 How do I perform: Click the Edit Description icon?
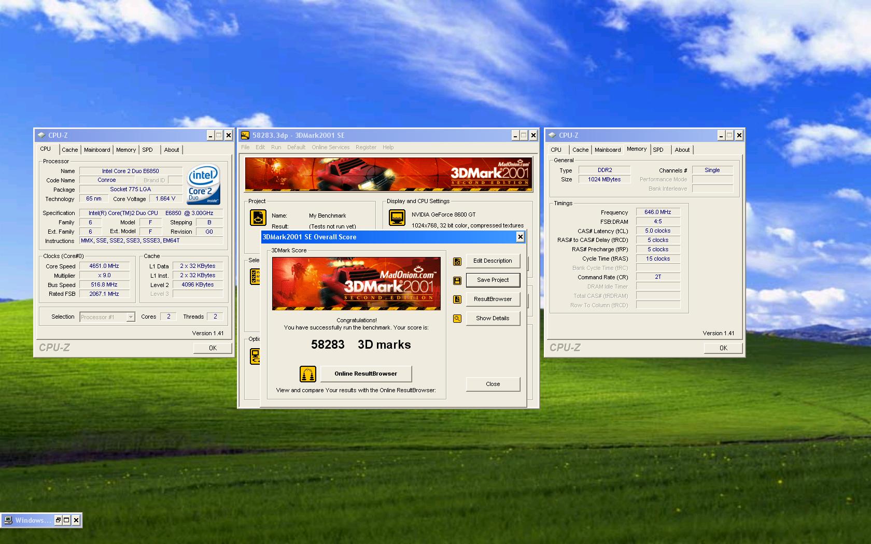(x=457, y=261)
